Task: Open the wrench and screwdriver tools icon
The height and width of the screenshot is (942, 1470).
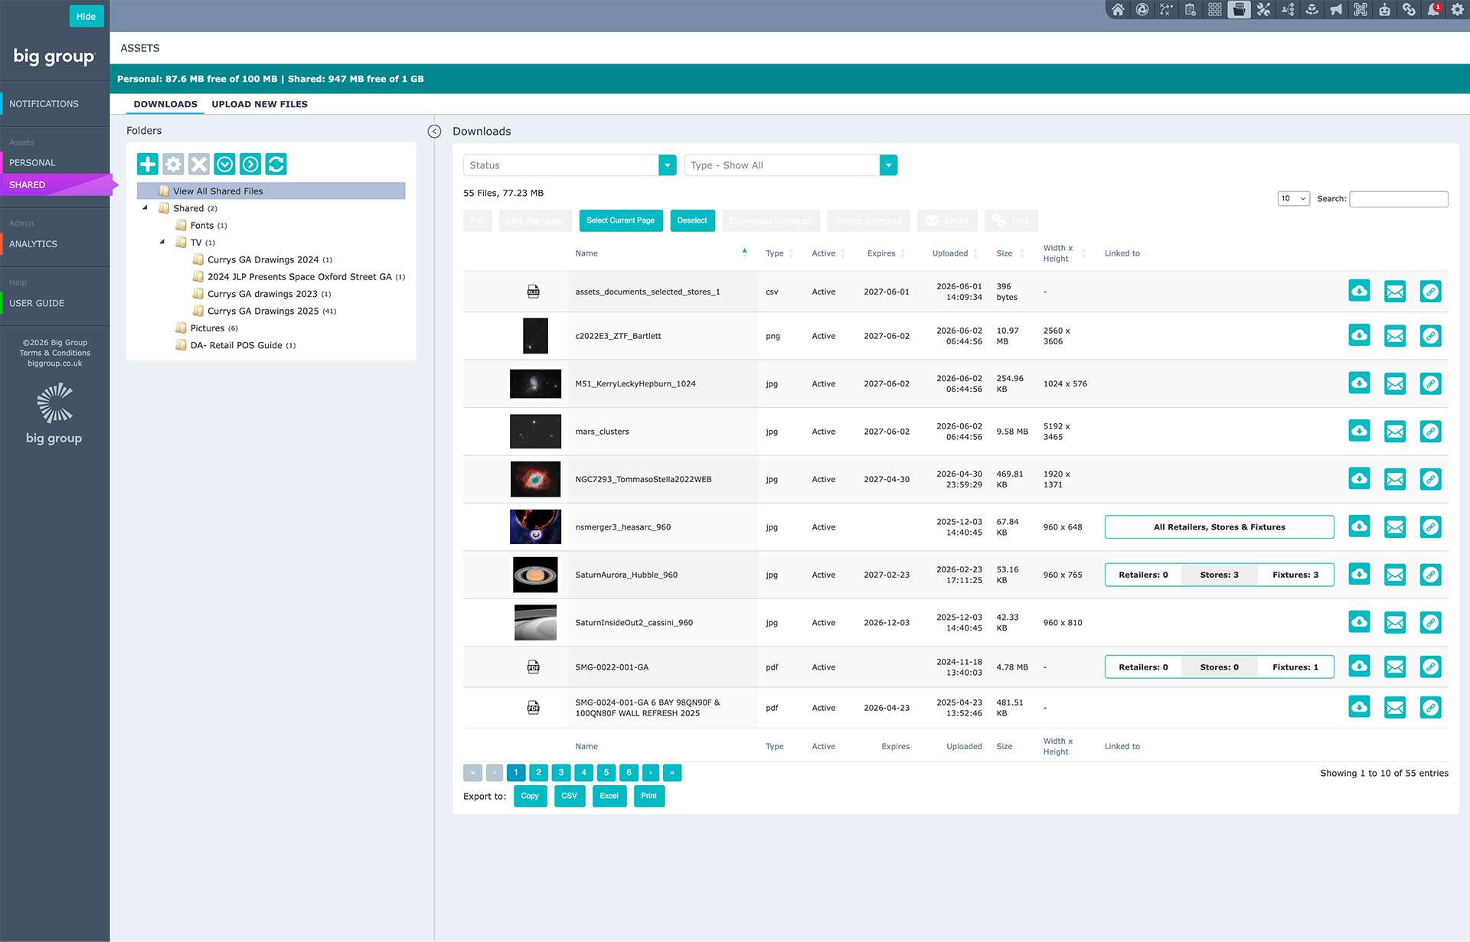Action: pyautogui.click(x=1263, y=10)
